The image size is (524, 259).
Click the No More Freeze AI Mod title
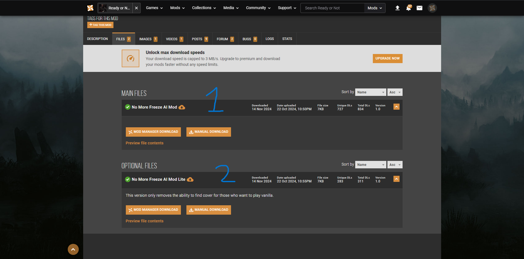tap(154, 107)
